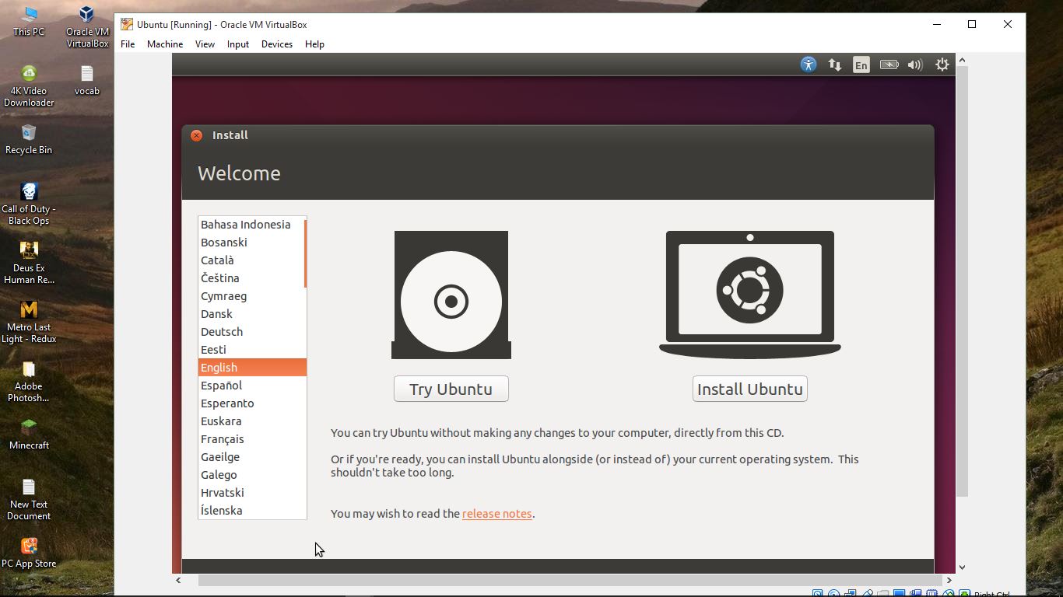Select Dansk in the language list

coord(251,314)
